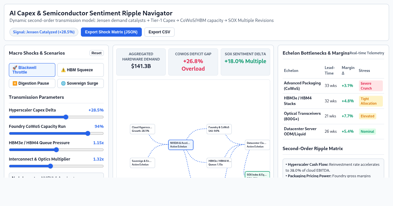Click the +28.5% Hyperscaler Capex value

point(96,110)
